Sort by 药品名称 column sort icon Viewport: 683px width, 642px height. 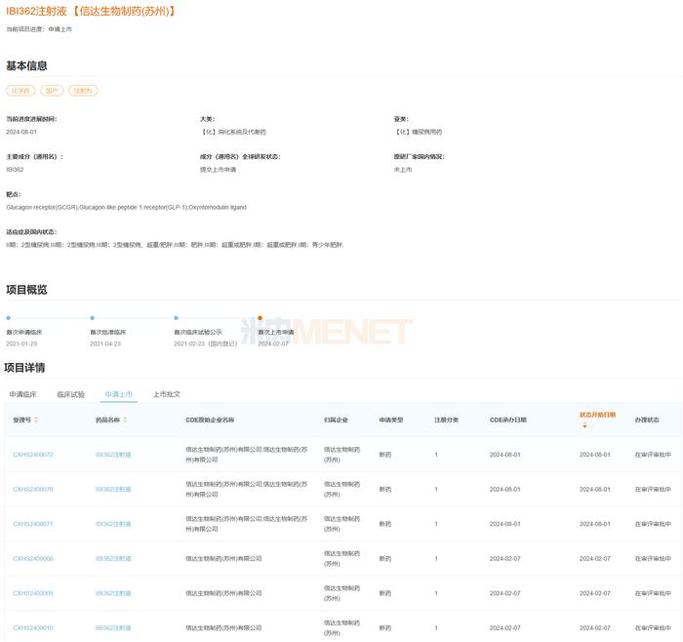coord(125,420)
